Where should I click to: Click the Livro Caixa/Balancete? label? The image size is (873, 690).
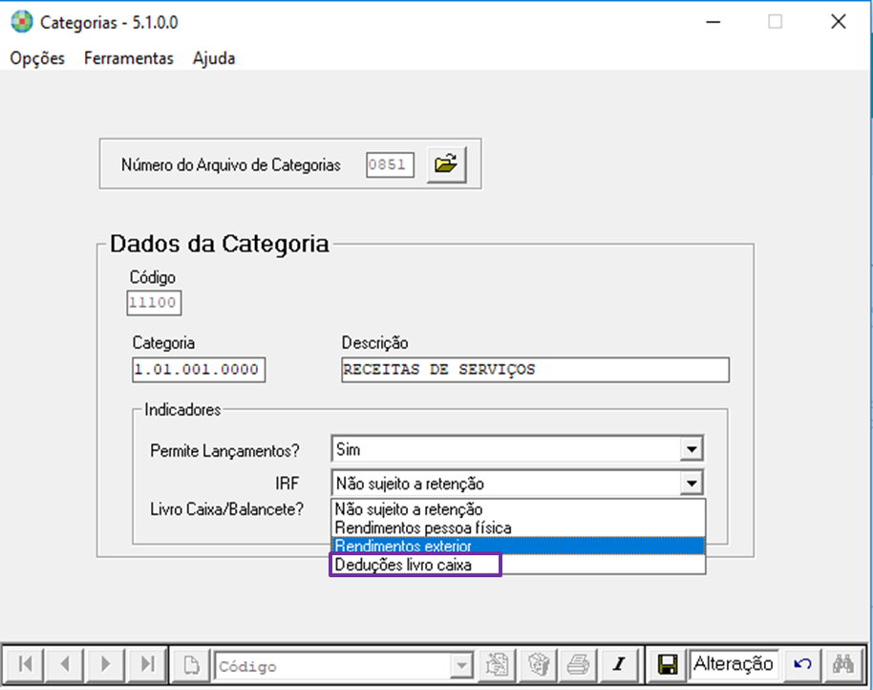tap(226, 509)
